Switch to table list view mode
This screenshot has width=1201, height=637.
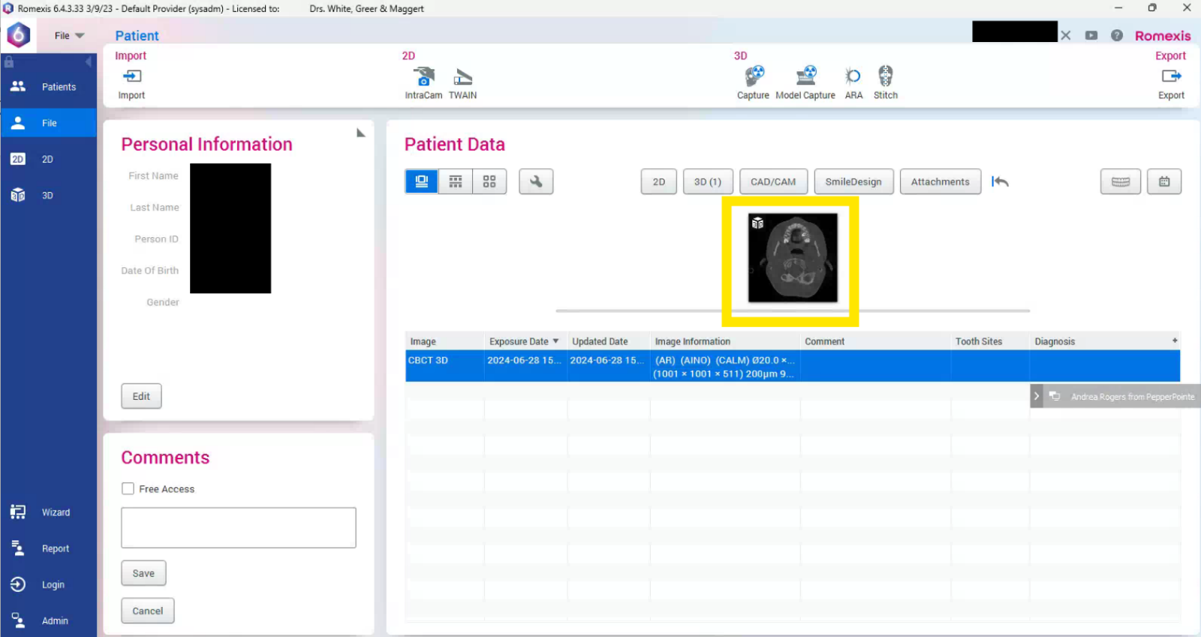click(x=456, y=182)
